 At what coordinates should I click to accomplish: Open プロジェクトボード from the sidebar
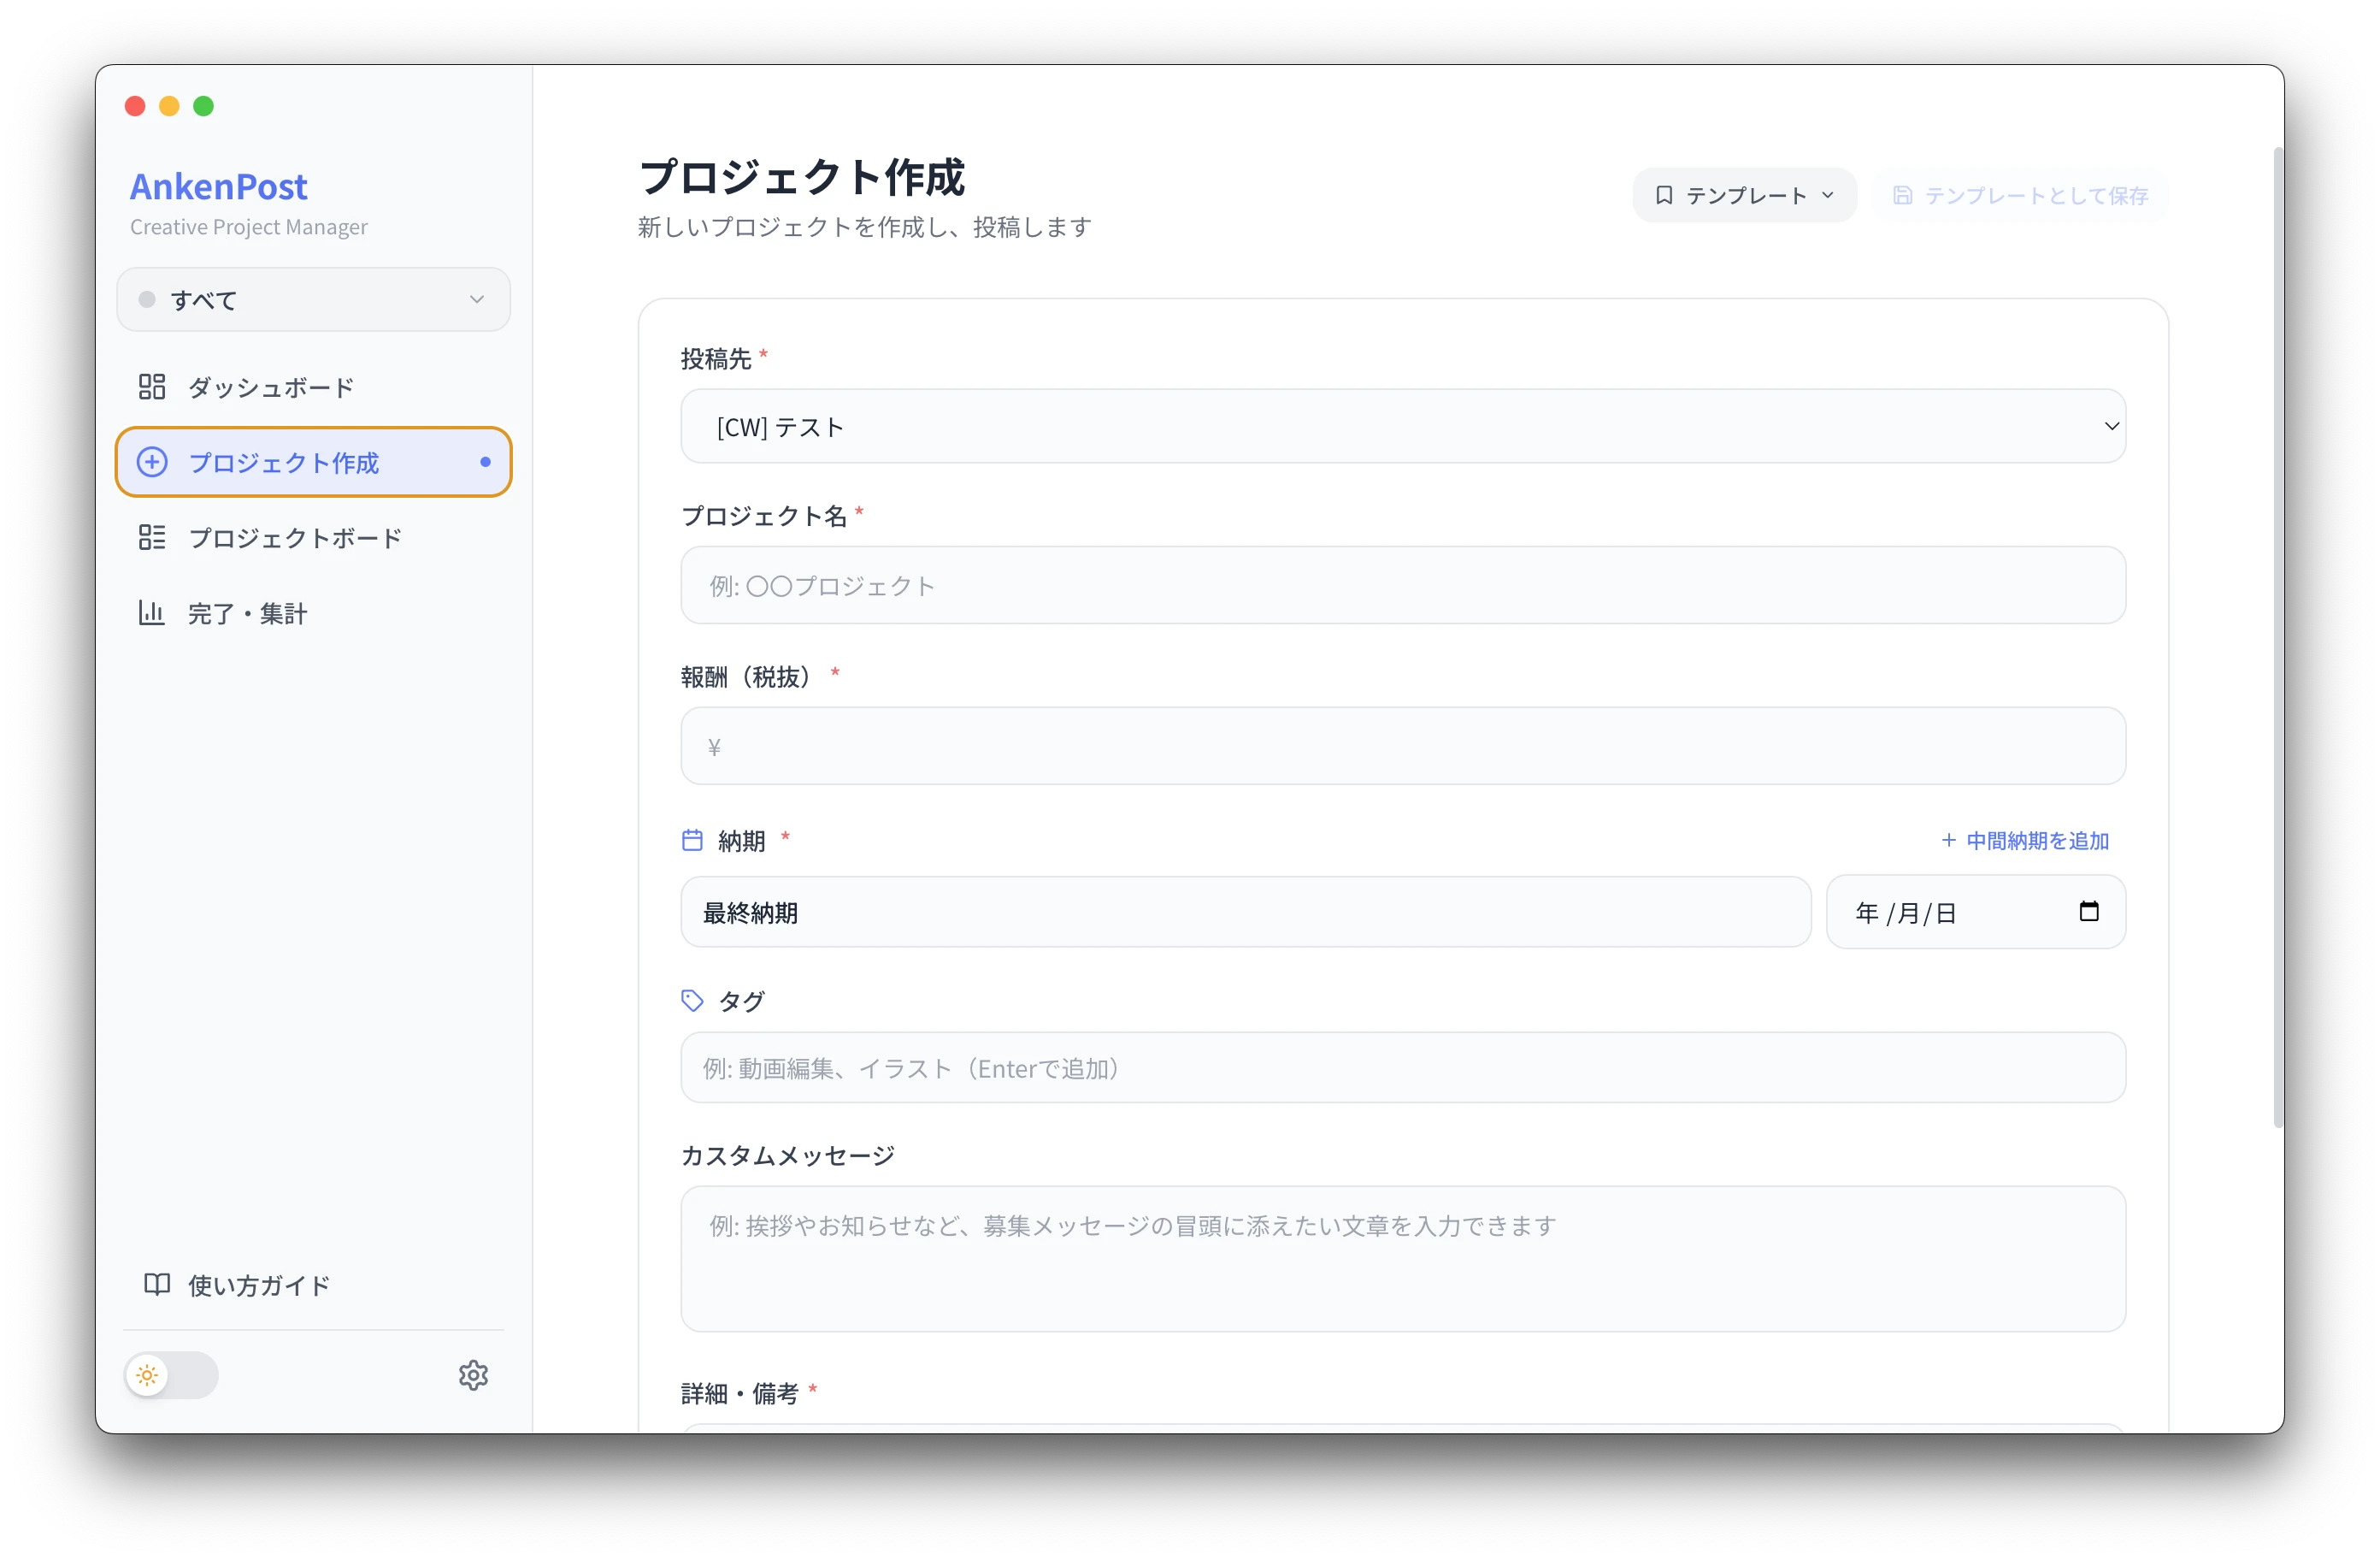click(313, 537)
